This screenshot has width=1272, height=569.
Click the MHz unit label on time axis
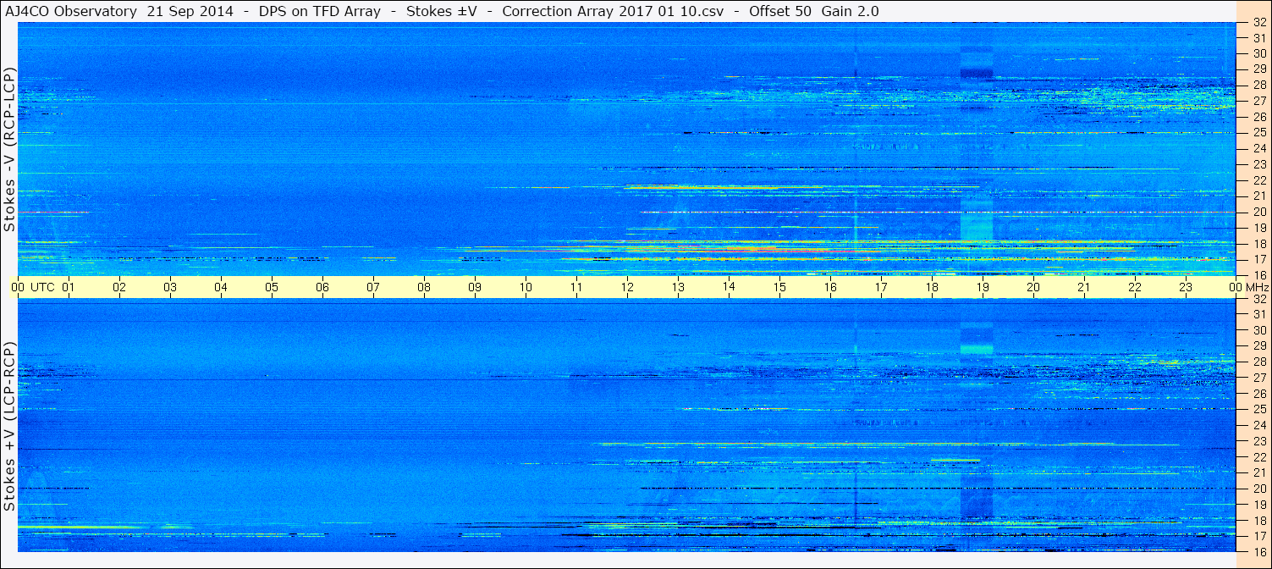click(x=1257, y=287)
